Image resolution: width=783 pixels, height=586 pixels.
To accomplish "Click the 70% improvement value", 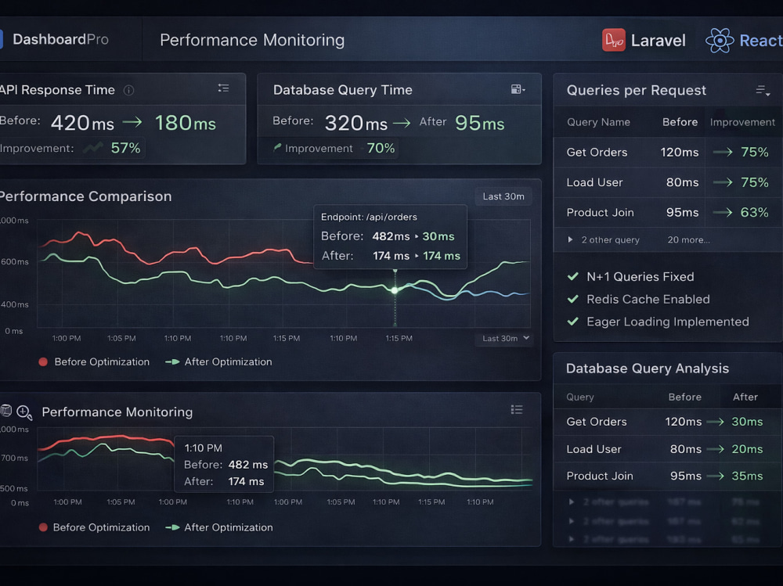I will (x=381, y=148).
